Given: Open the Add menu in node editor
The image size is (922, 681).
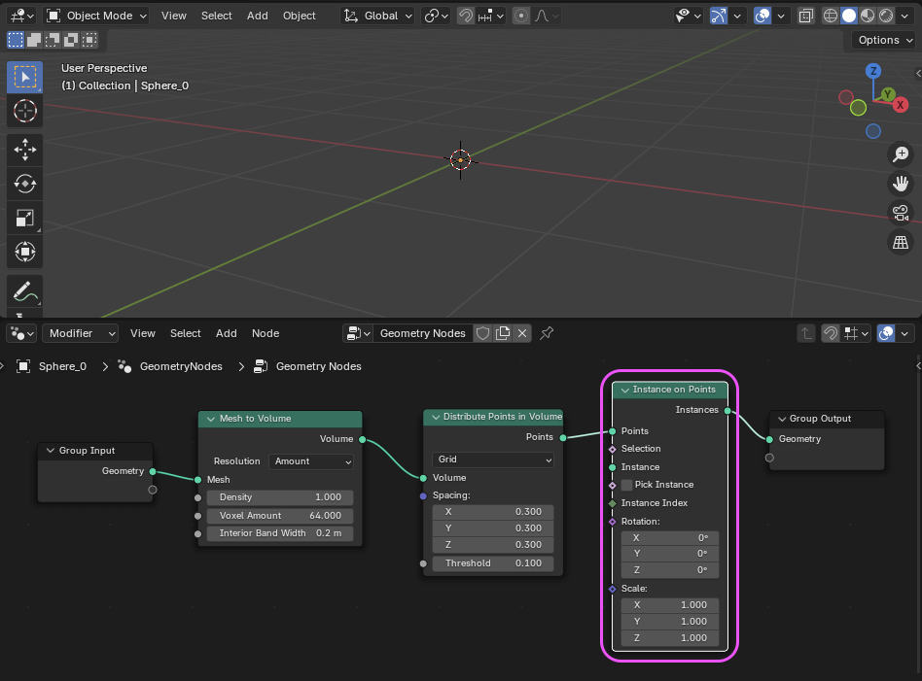Looking at the screenshot, I should (x=226, y=333).
